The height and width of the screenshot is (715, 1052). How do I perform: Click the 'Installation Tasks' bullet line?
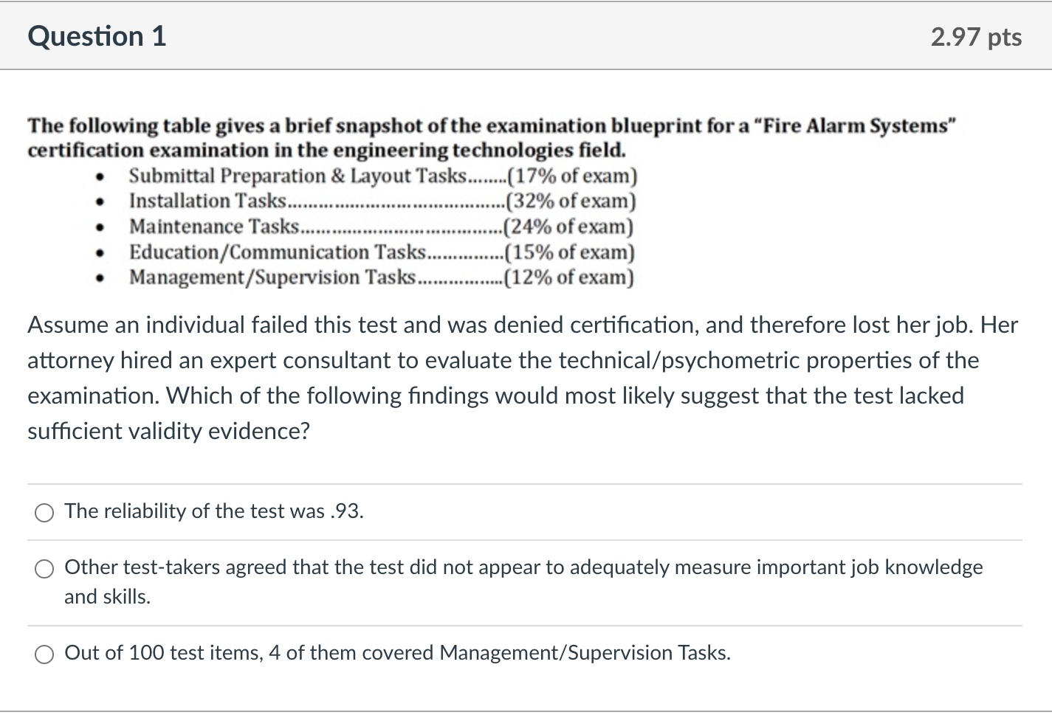[382, 201]
